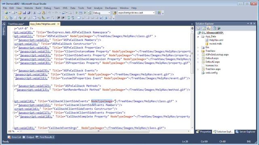The height and width of the screenshot is (145, 259).
Task: Expand the Bin folder
Action: (x=198, y=48)
